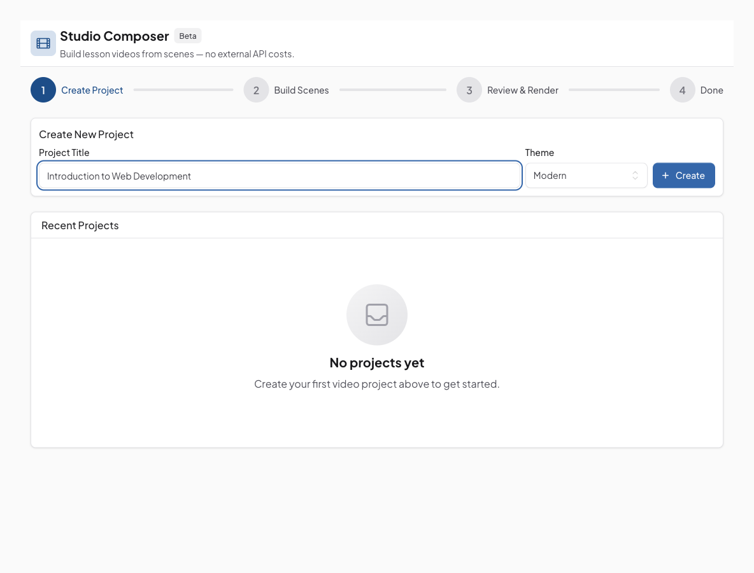
Task: Click the Studio Composer heading
Action: tap(115, 36)
